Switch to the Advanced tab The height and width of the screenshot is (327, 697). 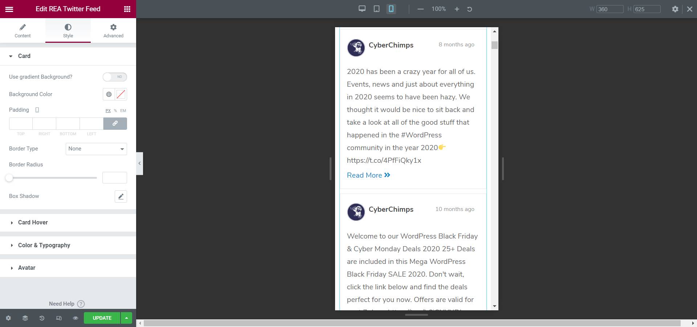(x=113, y=31)
